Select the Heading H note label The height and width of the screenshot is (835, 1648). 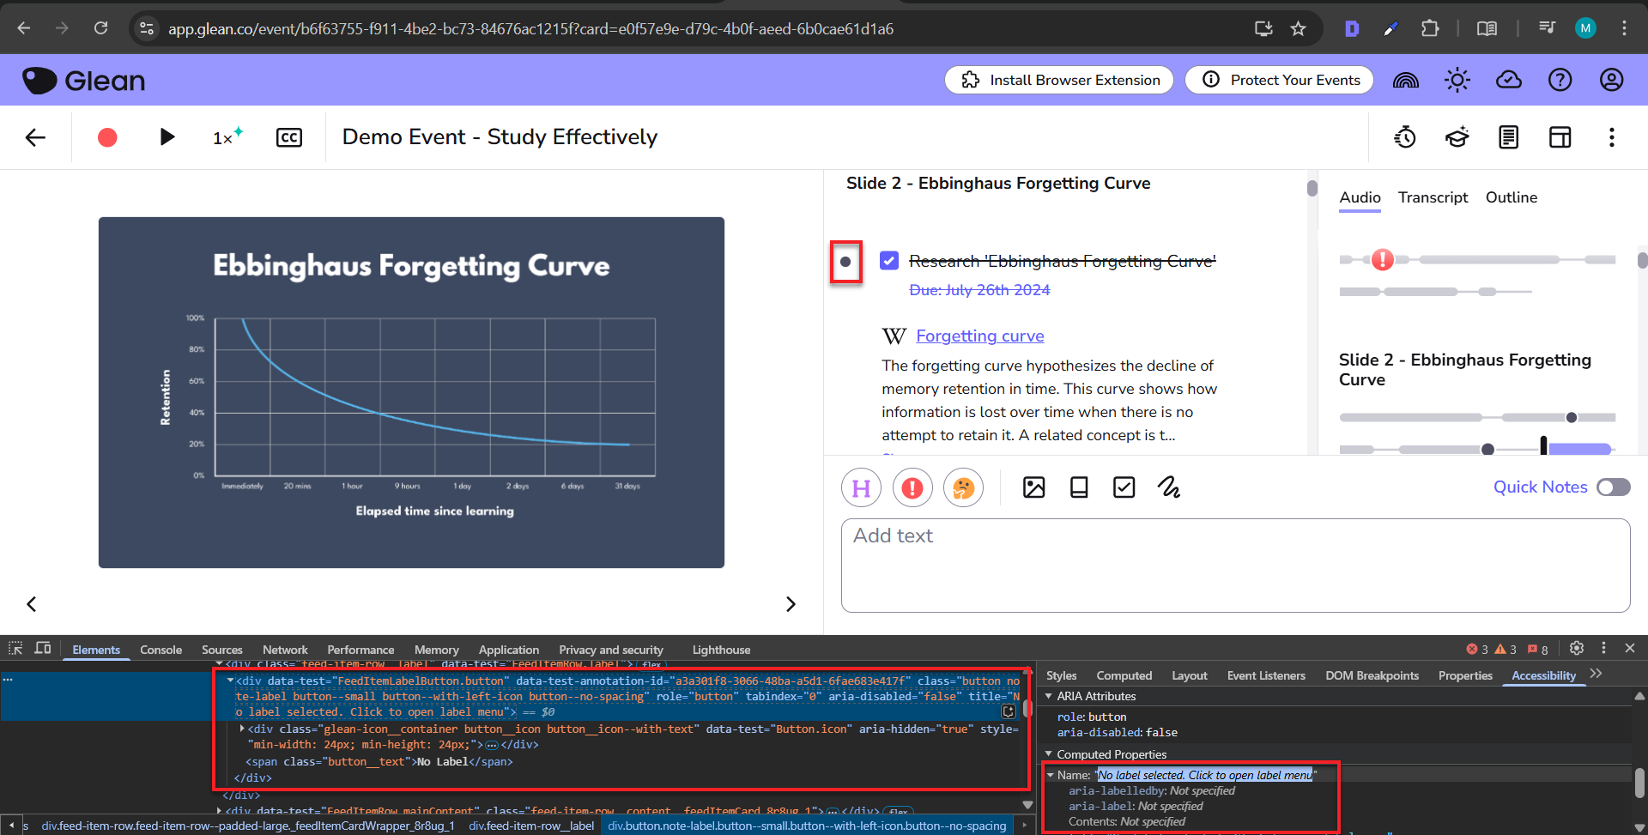(861, 487)
